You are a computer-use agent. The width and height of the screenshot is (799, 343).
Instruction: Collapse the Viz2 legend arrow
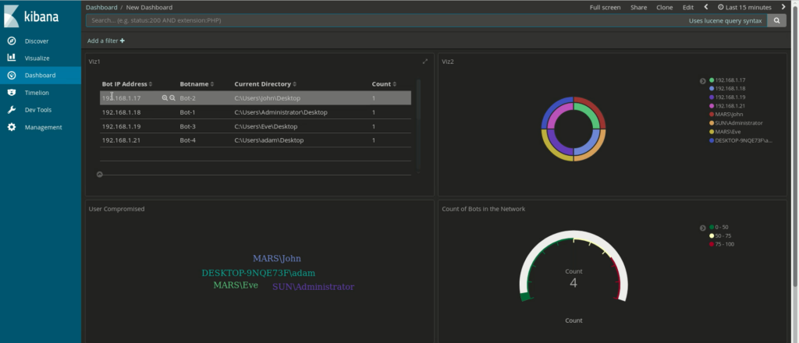tap(703, 80)
